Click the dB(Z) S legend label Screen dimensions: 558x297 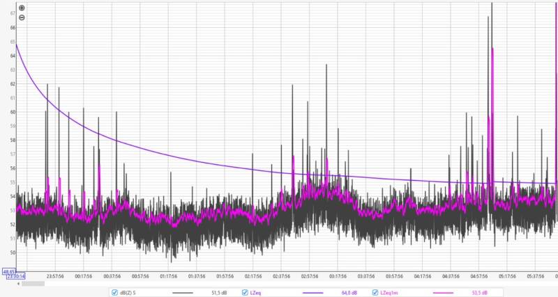click(x=128, y=293)
